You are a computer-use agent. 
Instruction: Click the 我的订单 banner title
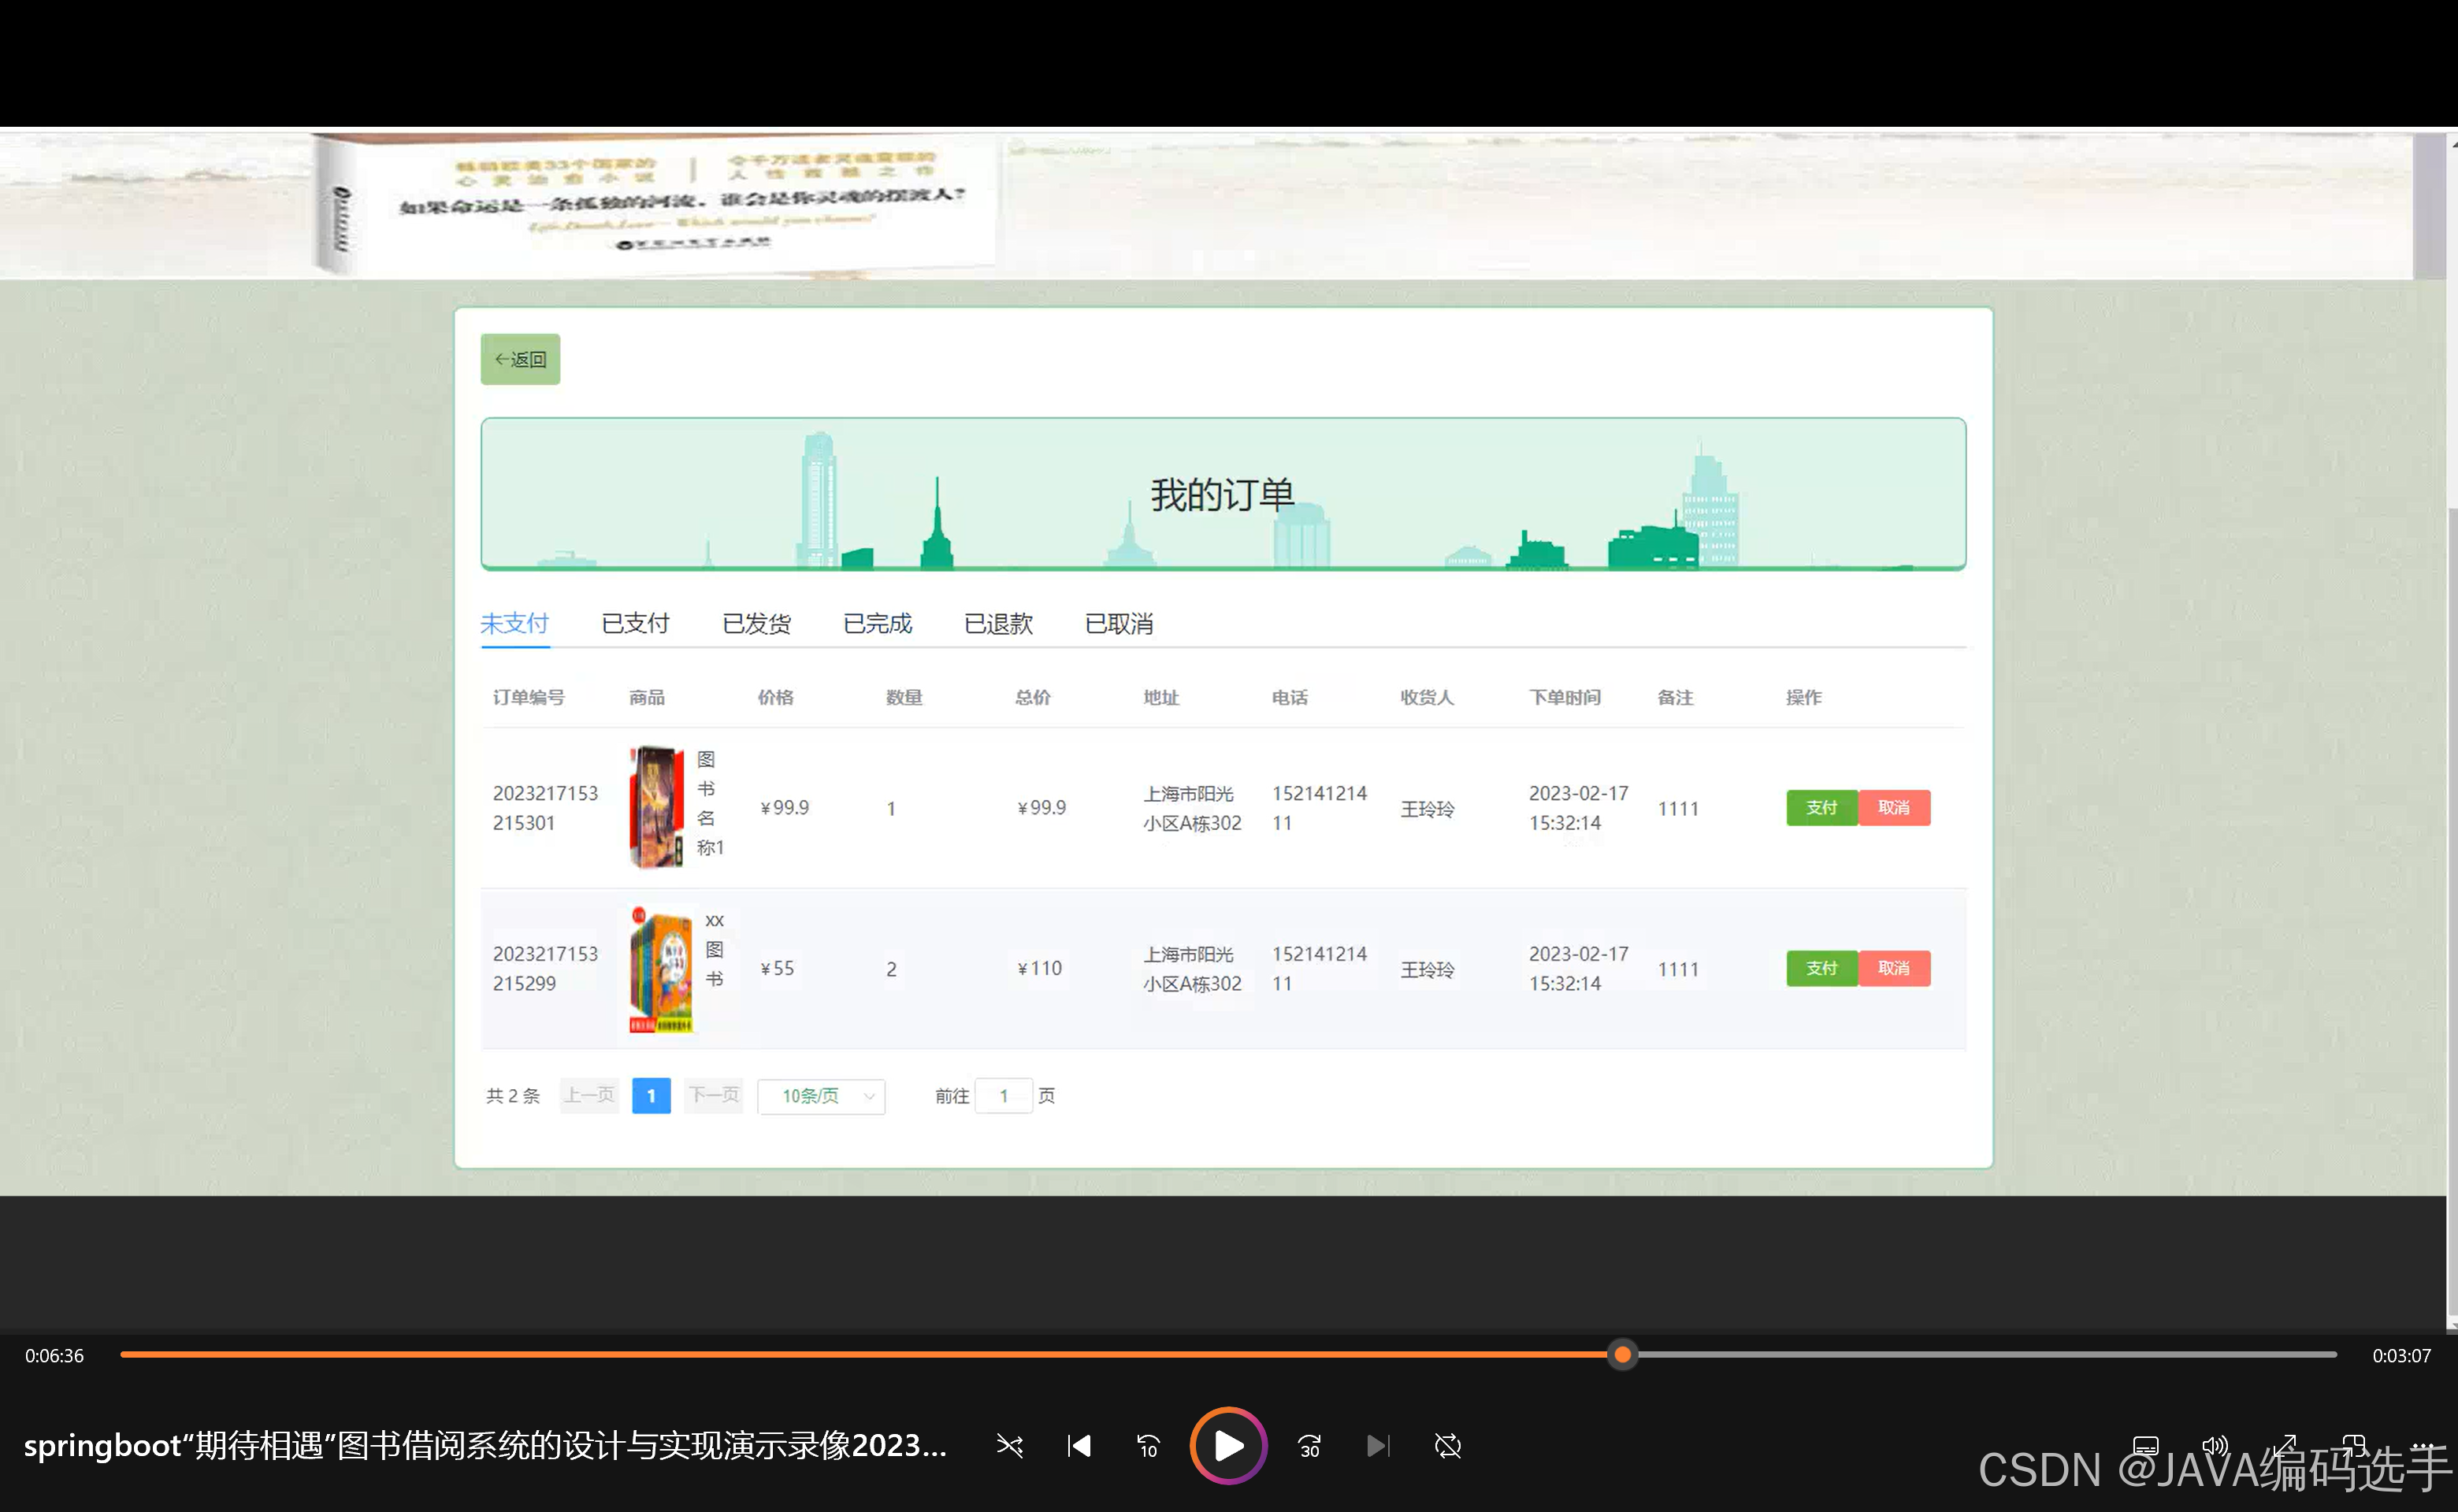point(1223,495)
